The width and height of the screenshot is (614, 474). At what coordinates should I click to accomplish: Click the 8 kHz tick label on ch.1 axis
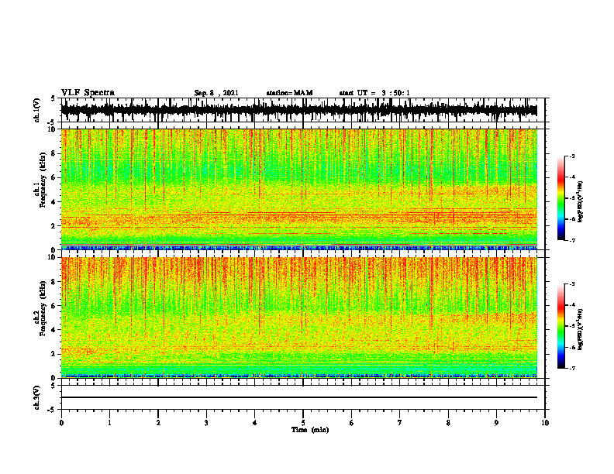(53, 153)
